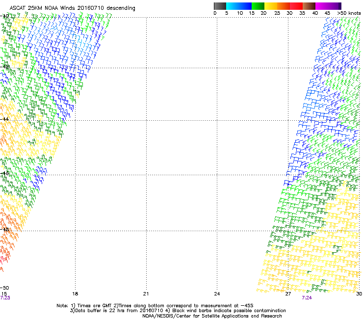Select the gray 0-5 knots color swatch
The width and height of the screenshot is (363, 319).
(x=220, y=6)
